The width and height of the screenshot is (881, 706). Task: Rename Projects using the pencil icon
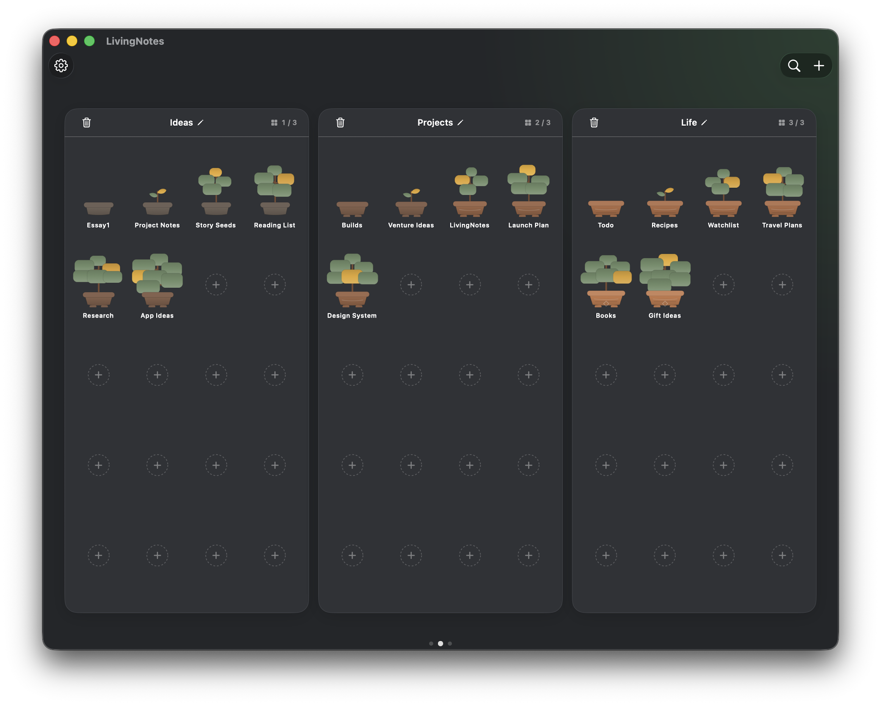(460, 123)
